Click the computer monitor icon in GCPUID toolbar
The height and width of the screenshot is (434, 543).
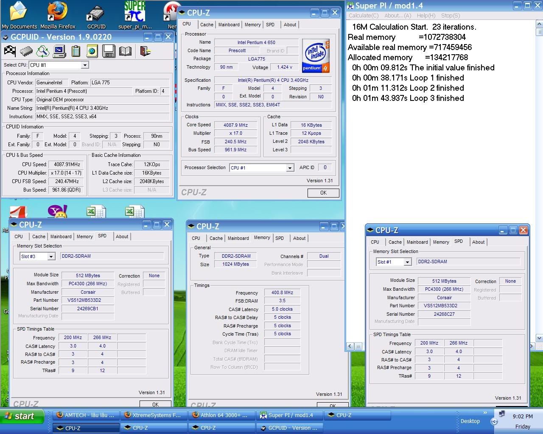pyautogui.click(x=59, y=51)
